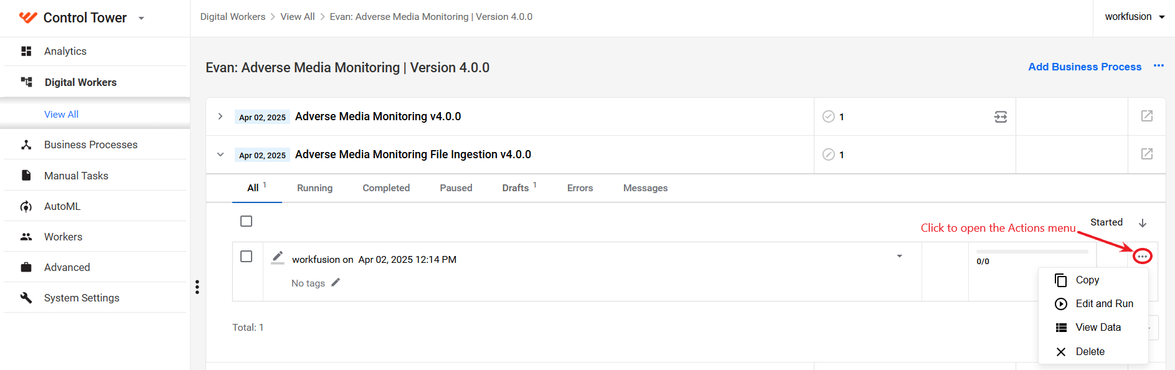The image size is (1175, 370).
Task: Open the Control Tower dropdown arrow
Action: coord(141,18)
